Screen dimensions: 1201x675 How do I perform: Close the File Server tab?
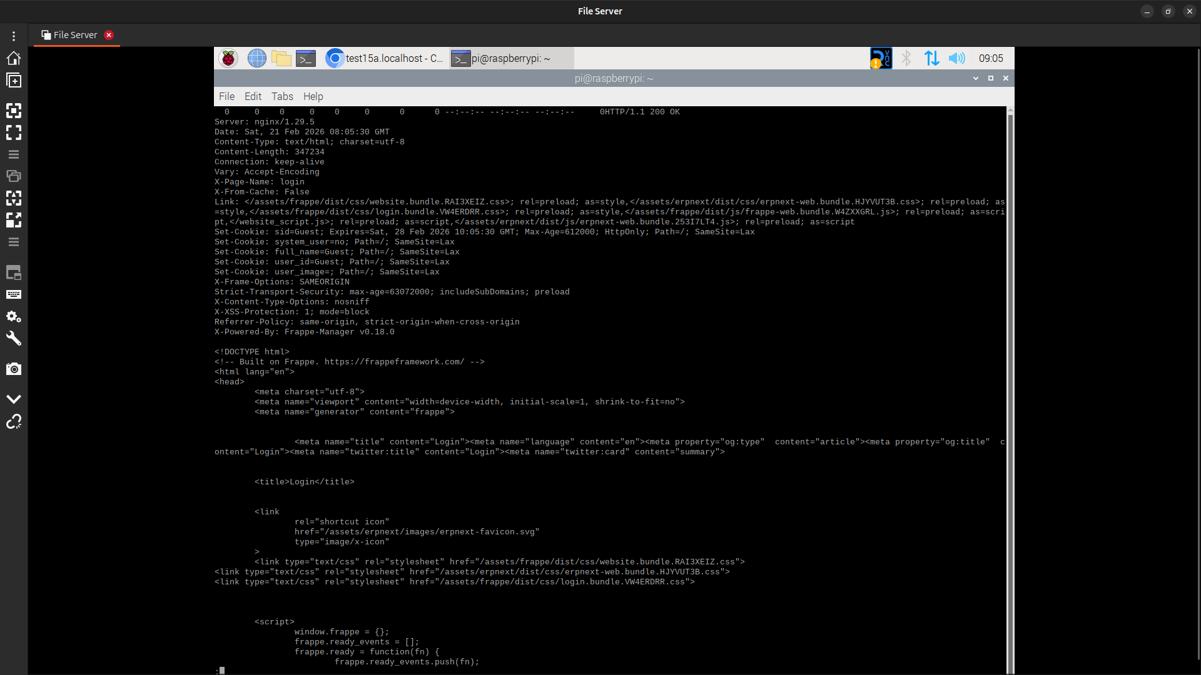click(109, 35)
